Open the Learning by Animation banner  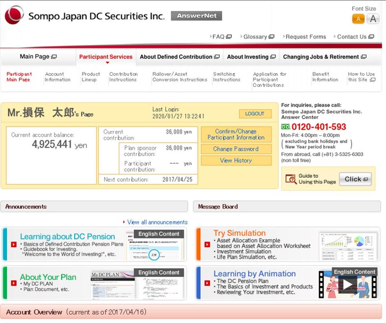pyautogui.click(x=288, y=283)
